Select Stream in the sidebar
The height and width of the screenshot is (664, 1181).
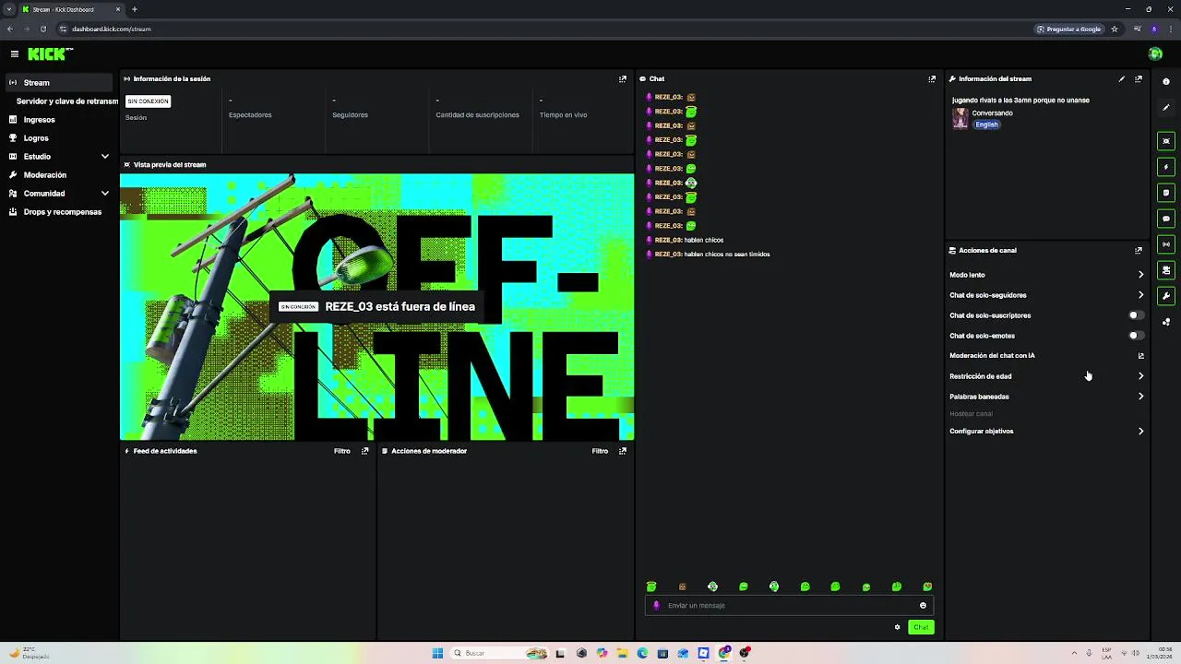pyautogui.click(x=59, y=83)
